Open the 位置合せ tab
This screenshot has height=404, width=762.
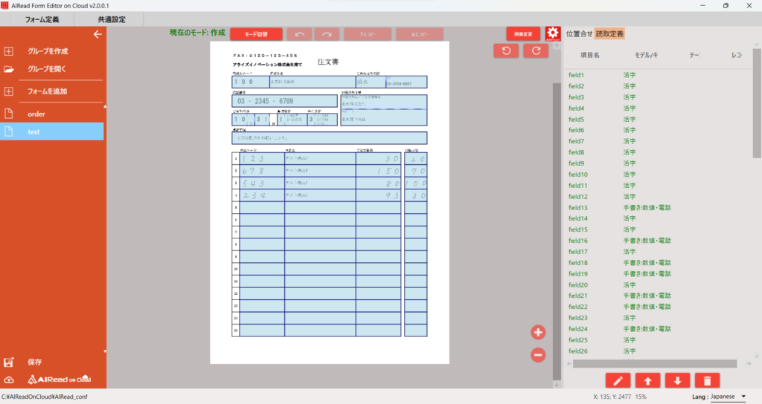[x=579, y=34]
